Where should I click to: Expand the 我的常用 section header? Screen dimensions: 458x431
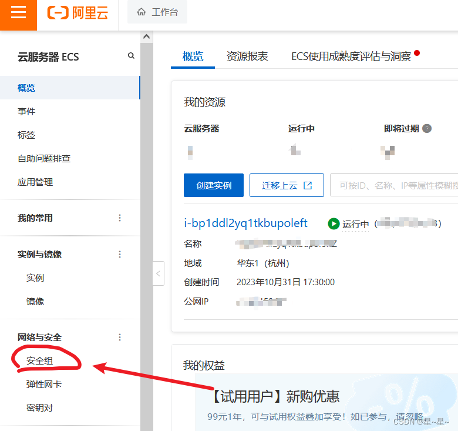pyautogui.click(x=35, y=218)
